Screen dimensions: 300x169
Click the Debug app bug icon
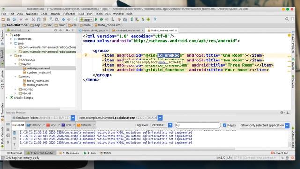[x=102, y=19]
